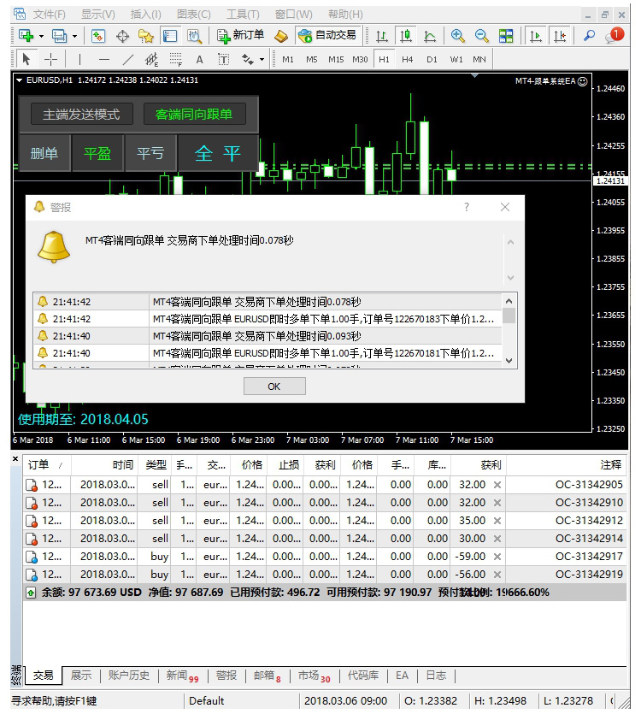
Task: Open 显示(V) menu
Action: (98, 15)
